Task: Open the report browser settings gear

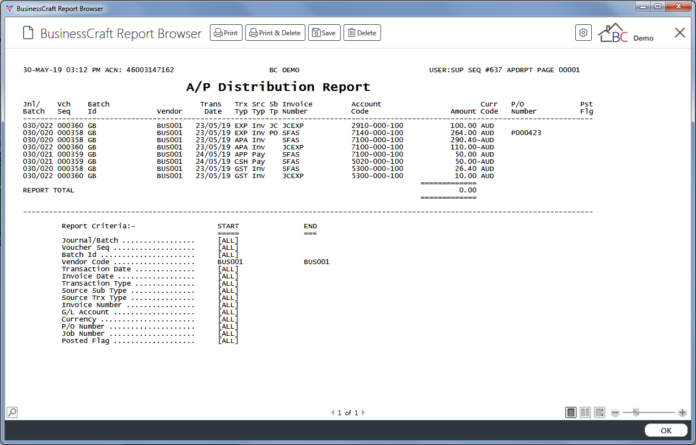Action: 583,33
